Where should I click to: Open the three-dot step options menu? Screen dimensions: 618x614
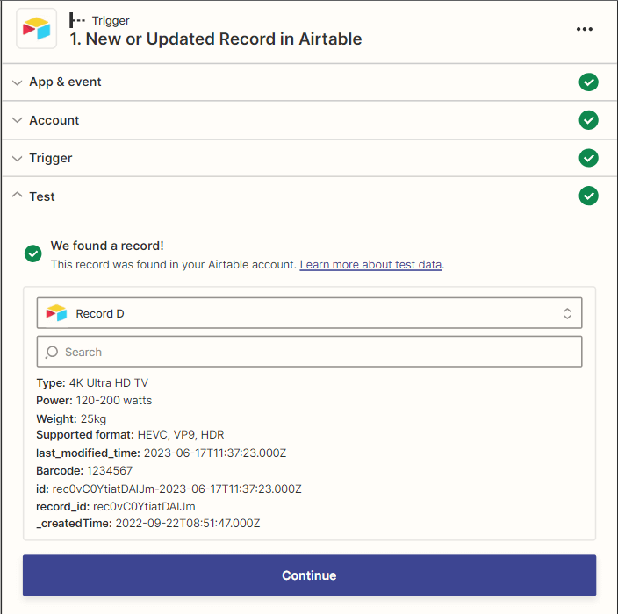584,29
